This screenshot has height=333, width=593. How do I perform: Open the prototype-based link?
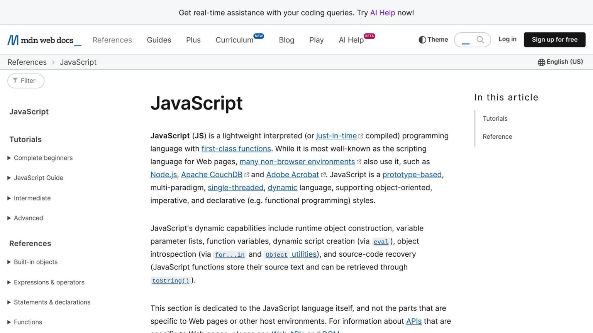point(412,175)
